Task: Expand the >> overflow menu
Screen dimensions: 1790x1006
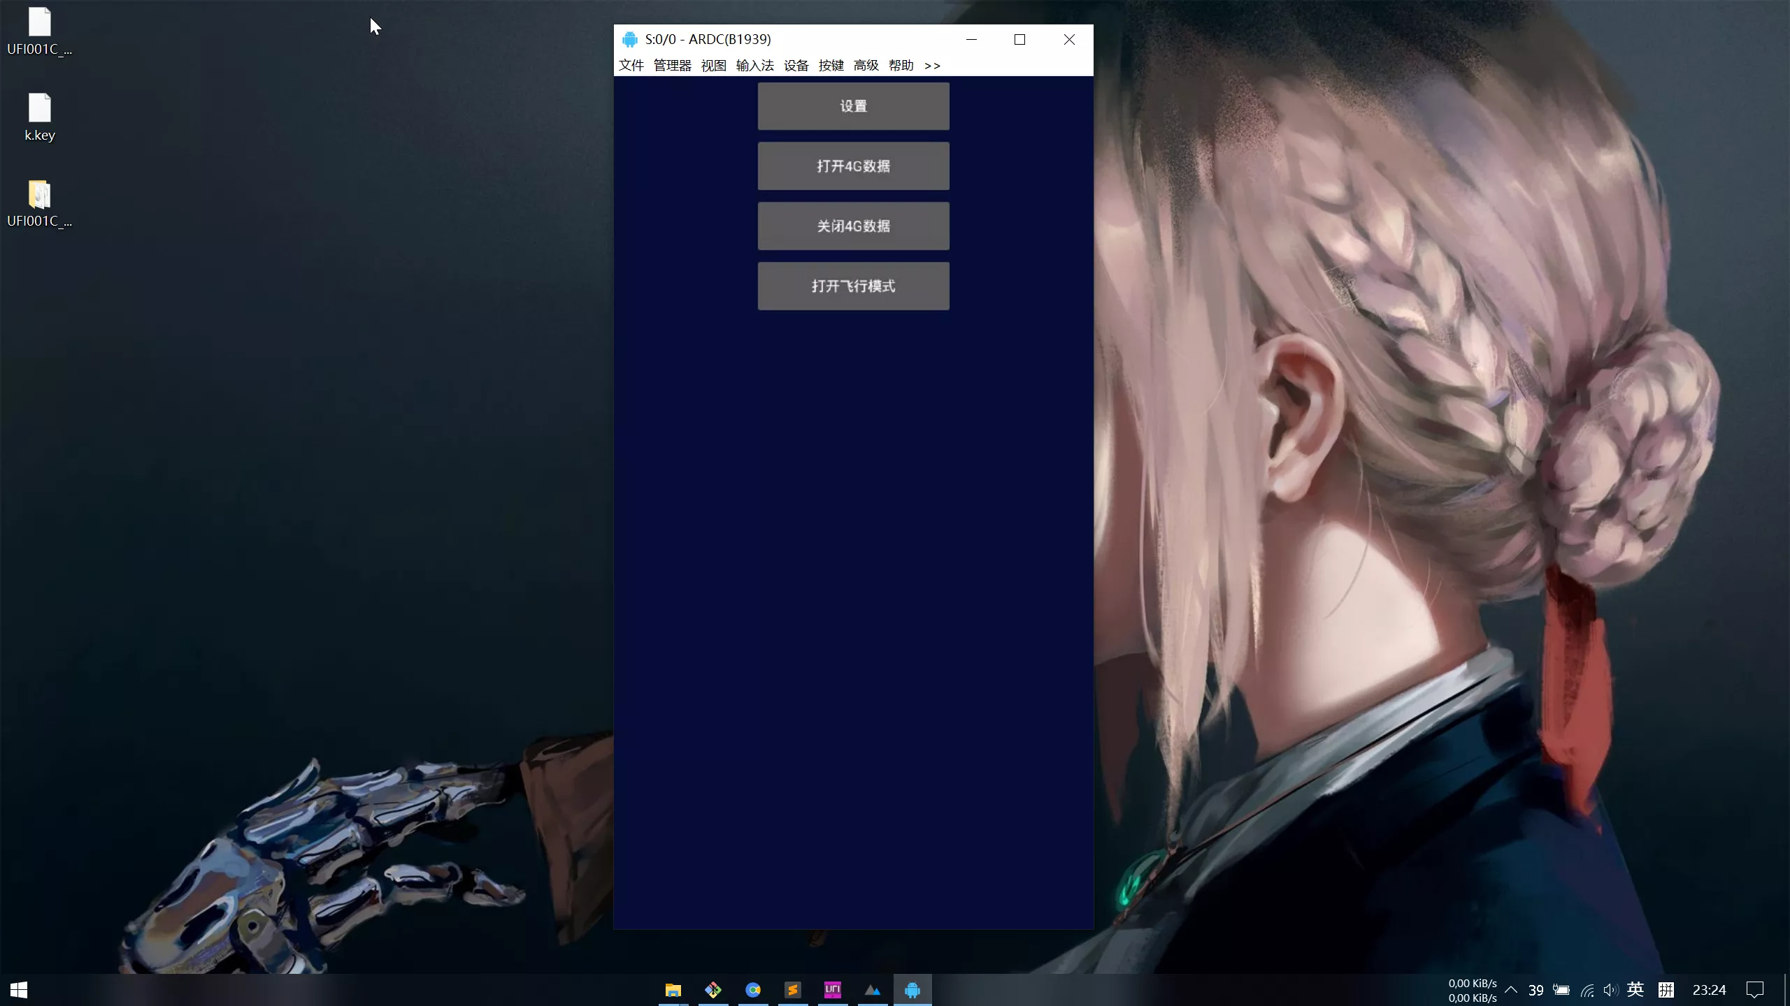Action: (932, 66)
